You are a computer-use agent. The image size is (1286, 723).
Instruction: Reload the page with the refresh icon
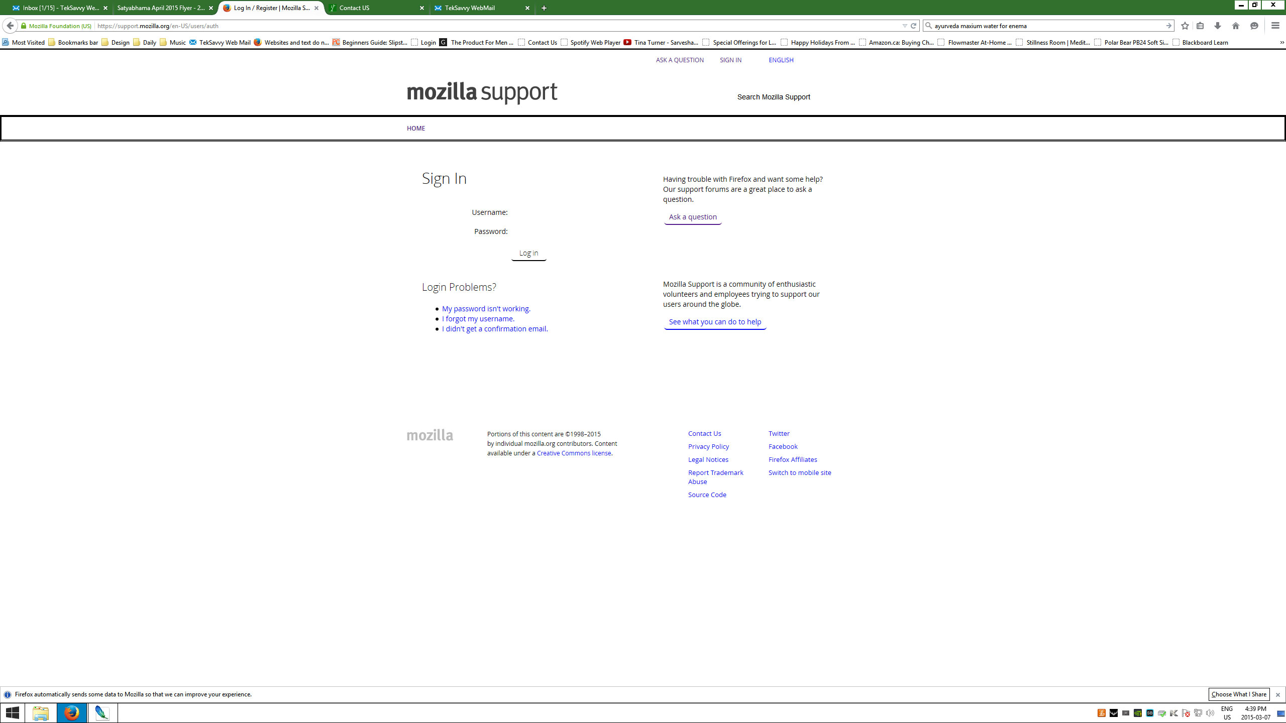914,26
